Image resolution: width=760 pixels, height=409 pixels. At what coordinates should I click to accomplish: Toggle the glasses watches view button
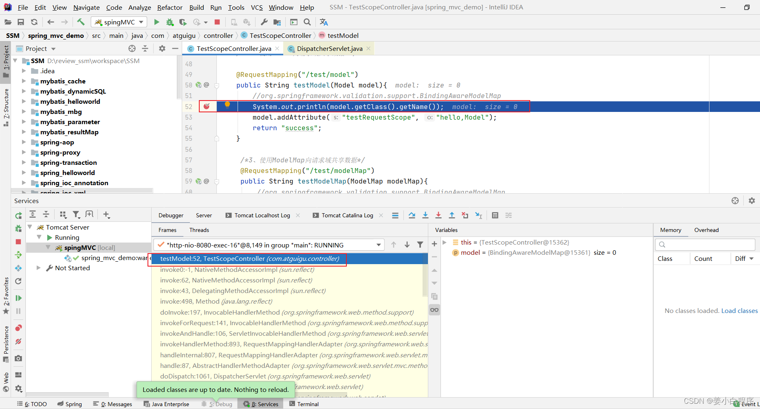pos(434,310)
